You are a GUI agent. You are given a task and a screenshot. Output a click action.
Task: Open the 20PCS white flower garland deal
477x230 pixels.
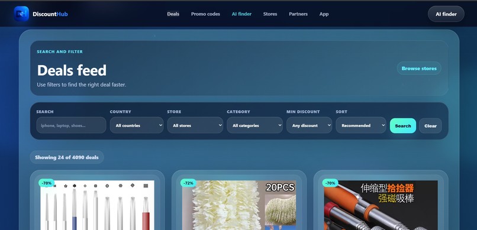(239, 205)
